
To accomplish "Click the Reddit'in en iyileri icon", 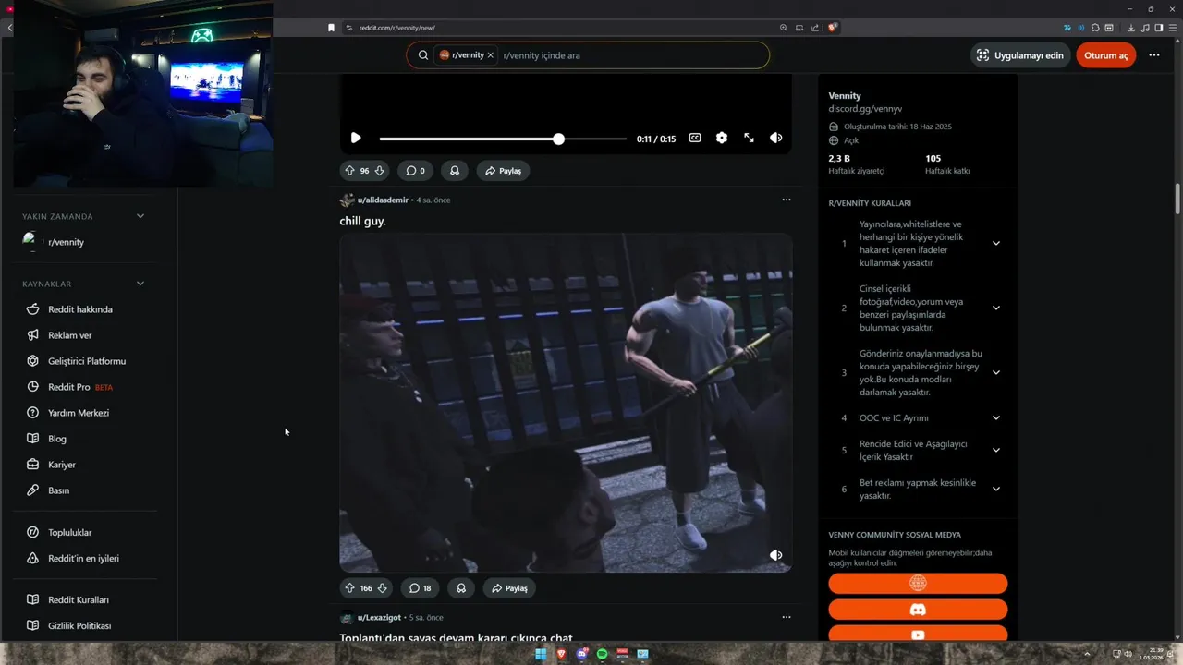I will click(x=33, y=559).
